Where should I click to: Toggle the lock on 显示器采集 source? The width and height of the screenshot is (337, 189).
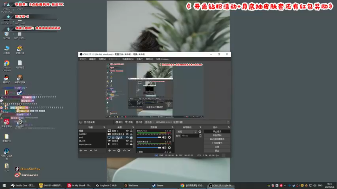click(x=131, y=138)
